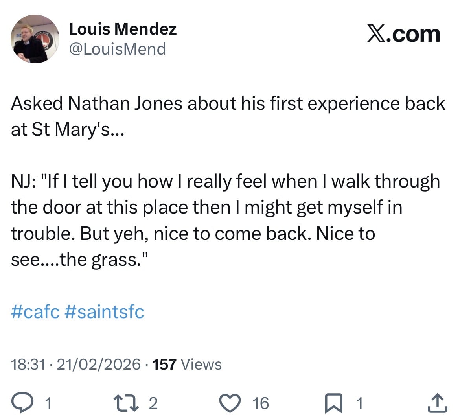Open Louis Mendez's profile picture
The image size is (460, 418).
pos(35,39)
